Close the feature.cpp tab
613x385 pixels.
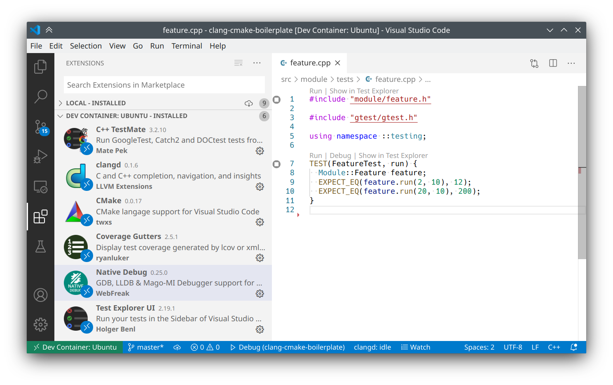(x=338, y=63)
